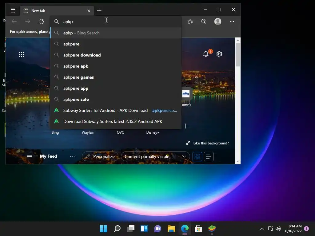Expand 'Content partially visible' dropdown
Image resolution: width=315 pixels, height=236 pixels.
coord(155,156)
